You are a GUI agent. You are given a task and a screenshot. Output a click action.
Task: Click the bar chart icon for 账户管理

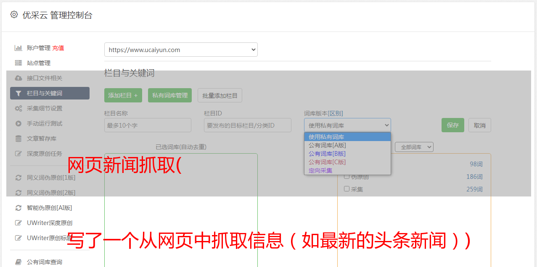19,48
